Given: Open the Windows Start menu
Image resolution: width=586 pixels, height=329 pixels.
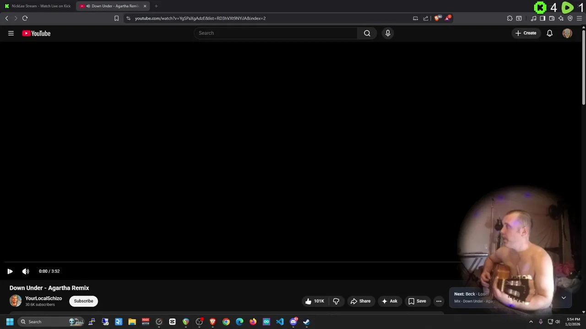Looking at the screenshot, I should point(10,322).
